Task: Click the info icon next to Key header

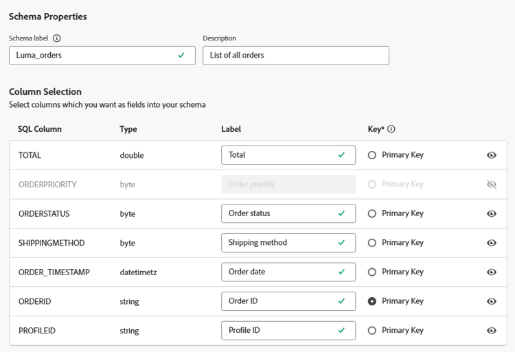Action: (391, 129)
